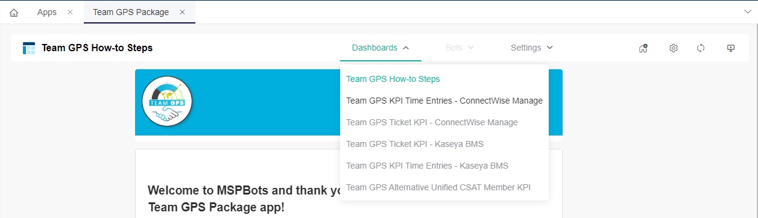Open the Bots dropdown menu
Image resolution: width=758 pixels, height=218 pixels.
click(460, 48)
